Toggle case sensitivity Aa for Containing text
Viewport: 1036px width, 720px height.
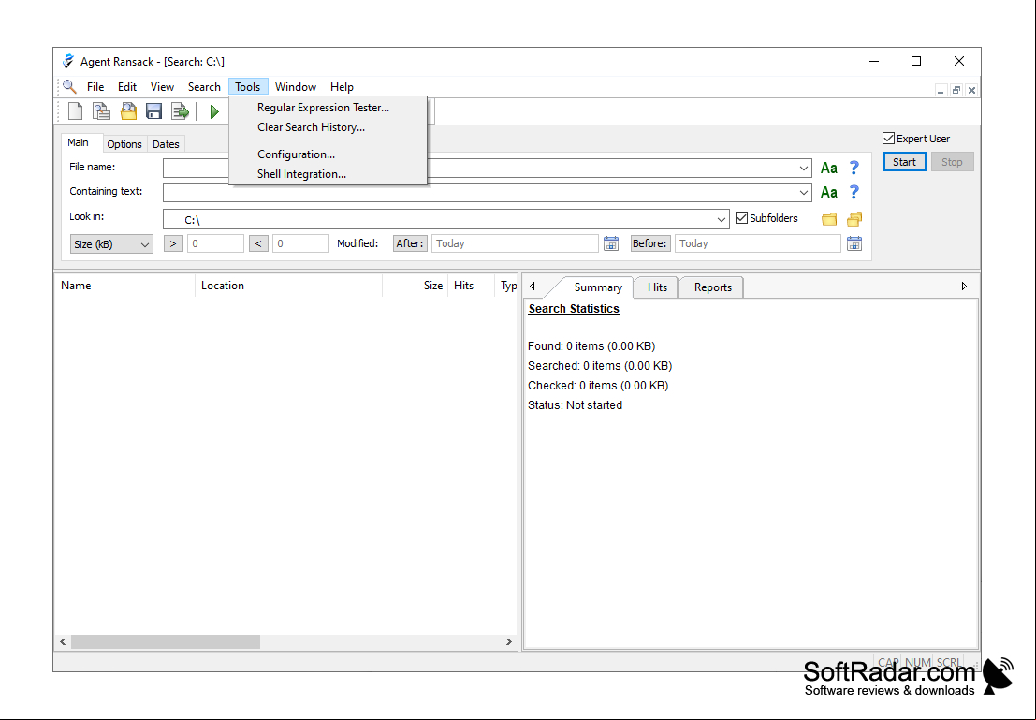coord(828,192)
